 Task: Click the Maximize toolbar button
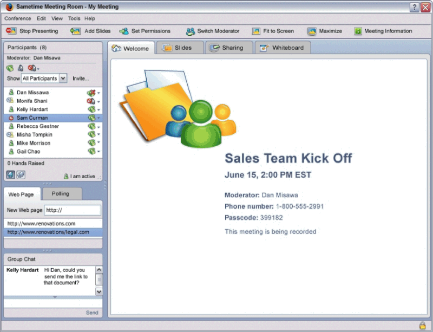(x=324, y=31)
